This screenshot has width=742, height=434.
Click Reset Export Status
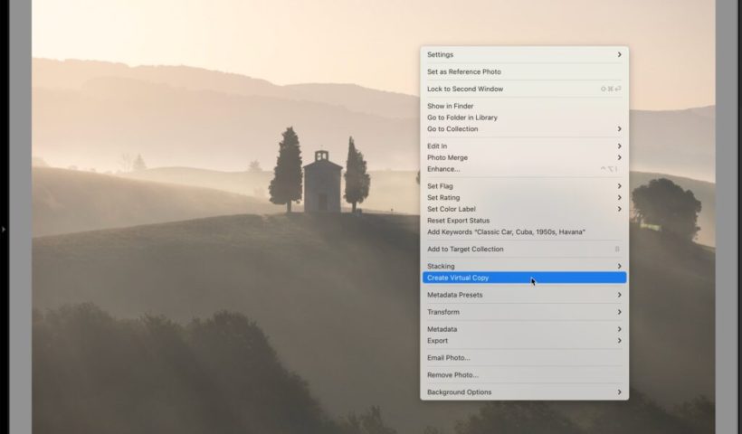458,221
